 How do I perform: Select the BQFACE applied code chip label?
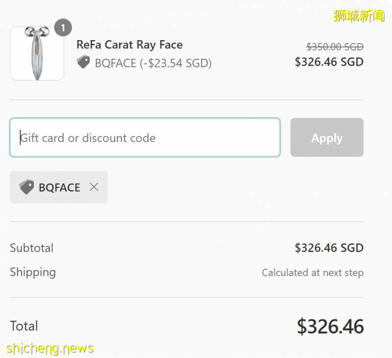pos(59,188)
